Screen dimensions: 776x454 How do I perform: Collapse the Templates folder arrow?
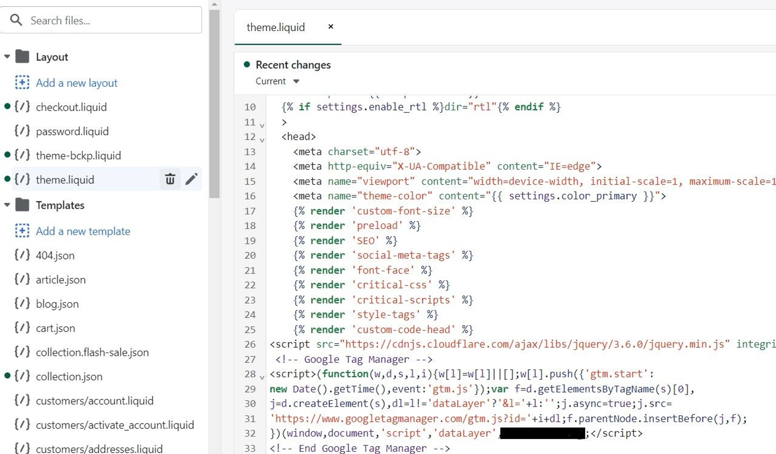(x=7, y=205)
